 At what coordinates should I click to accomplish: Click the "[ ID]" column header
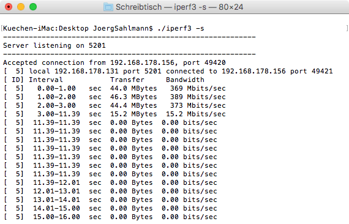(x=14, y=80)
